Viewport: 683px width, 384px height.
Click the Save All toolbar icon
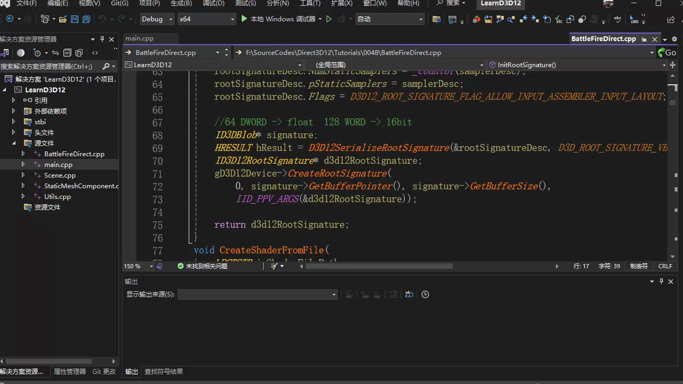[x=86, y=19]
